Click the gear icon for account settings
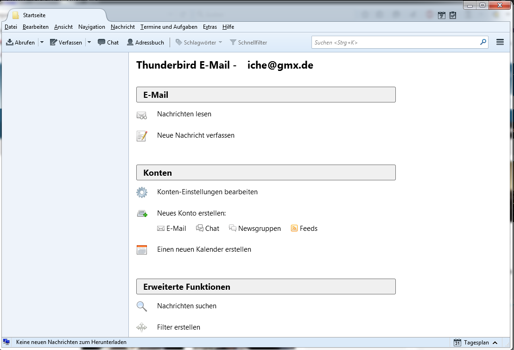Image resolution: width=514 pixels, height=350 pixels. pos(142,192)
